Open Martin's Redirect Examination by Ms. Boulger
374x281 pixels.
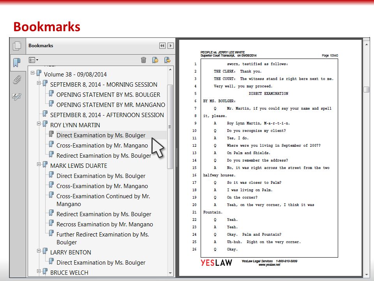[x=104, y=156]
